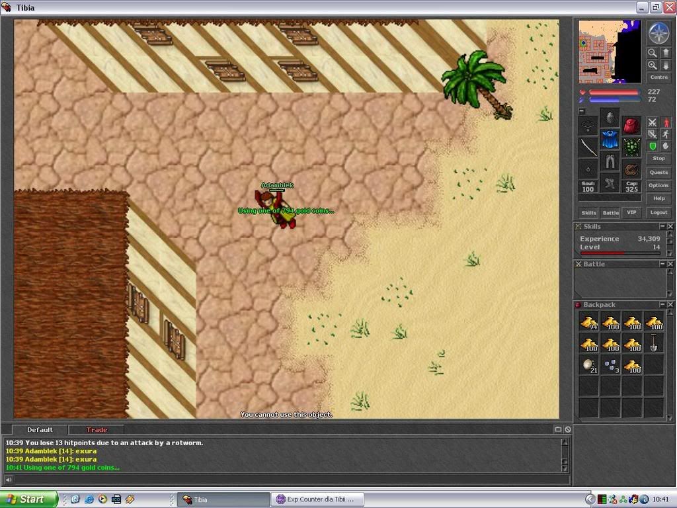The height and width of the screenshot is (508, 677).
Task: Collapse the inventory equipment panel
Action: pyautogui.click(x=582, y=111)
